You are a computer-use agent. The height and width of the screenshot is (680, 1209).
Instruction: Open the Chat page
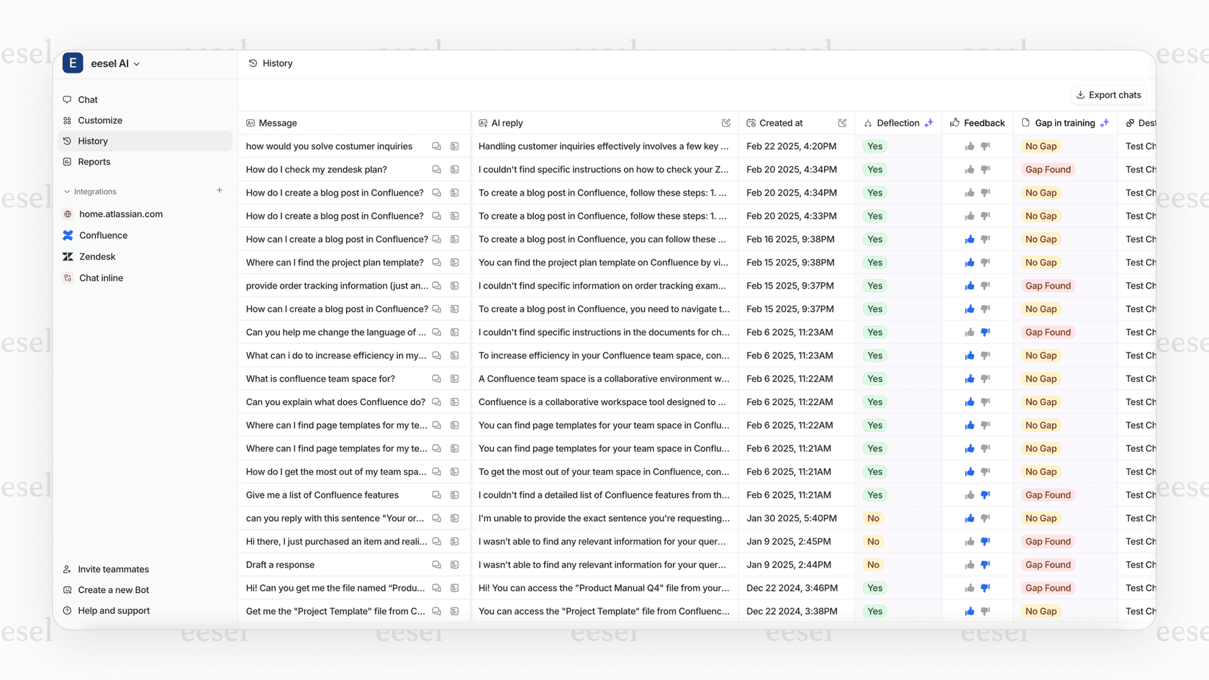pos(88,99)
